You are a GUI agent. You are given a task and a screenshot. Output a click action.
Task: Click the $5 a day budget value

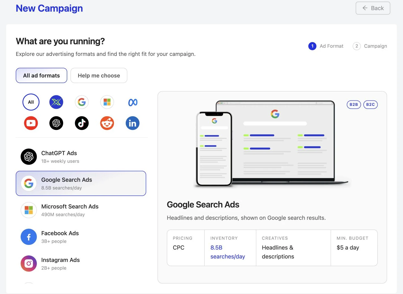point(348,248)
